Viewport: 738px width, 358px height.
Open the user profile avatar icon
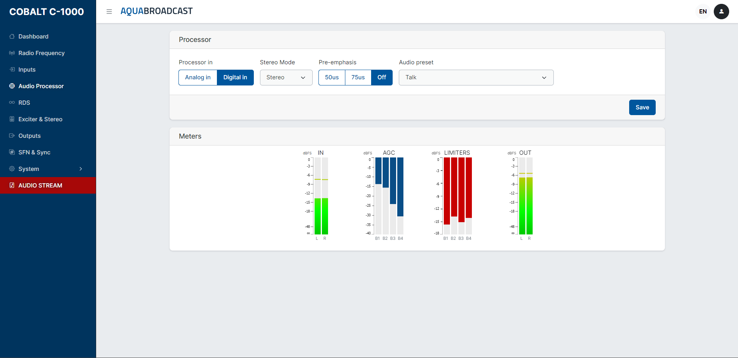(721, 12)
